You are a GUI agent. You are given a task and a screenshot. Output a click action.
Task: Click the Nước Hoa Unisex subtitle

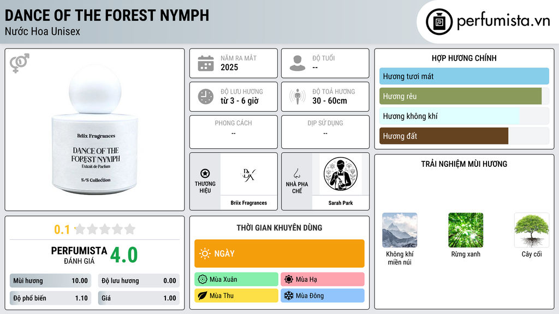[x=43, y=31]
